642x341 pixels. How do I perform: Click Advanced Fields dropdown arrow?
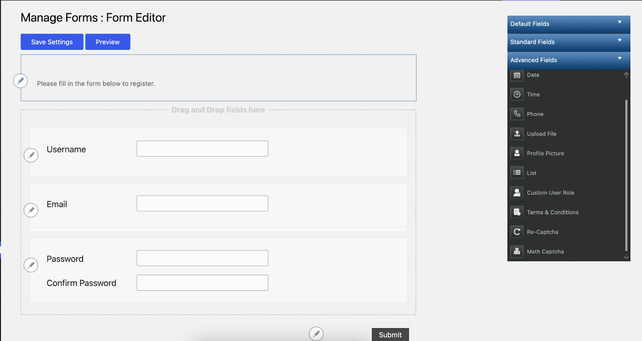point(620,58)
